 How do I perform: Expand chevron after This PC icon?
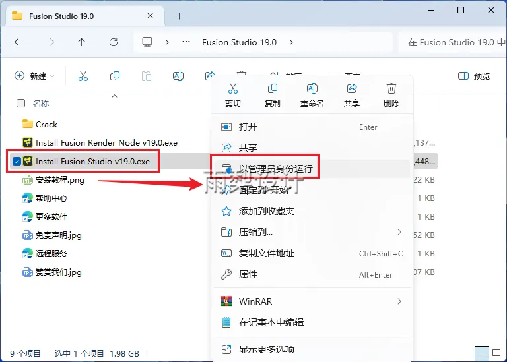click(167, 42)
